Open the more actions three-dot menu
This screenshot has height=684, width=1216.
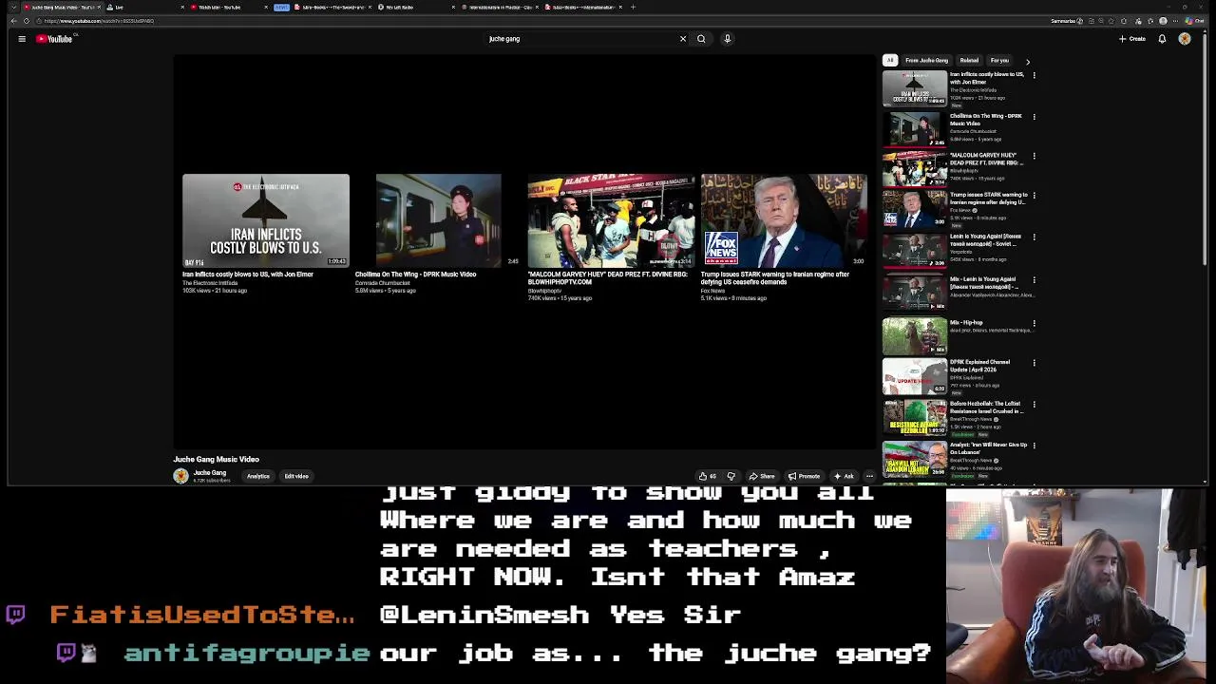(x=869, y=477)
